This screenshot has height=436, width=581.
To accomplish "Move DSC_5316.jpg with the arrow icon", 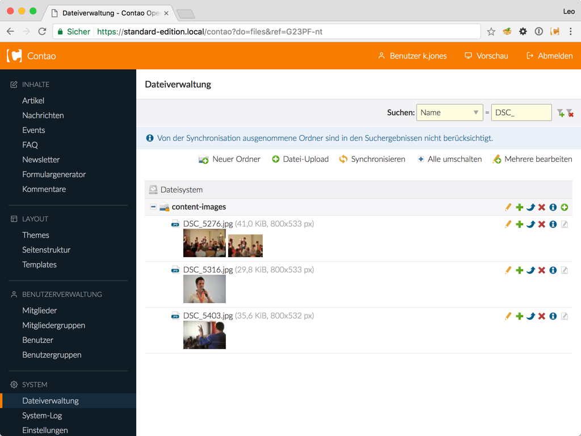I will [x=531, y=270].
